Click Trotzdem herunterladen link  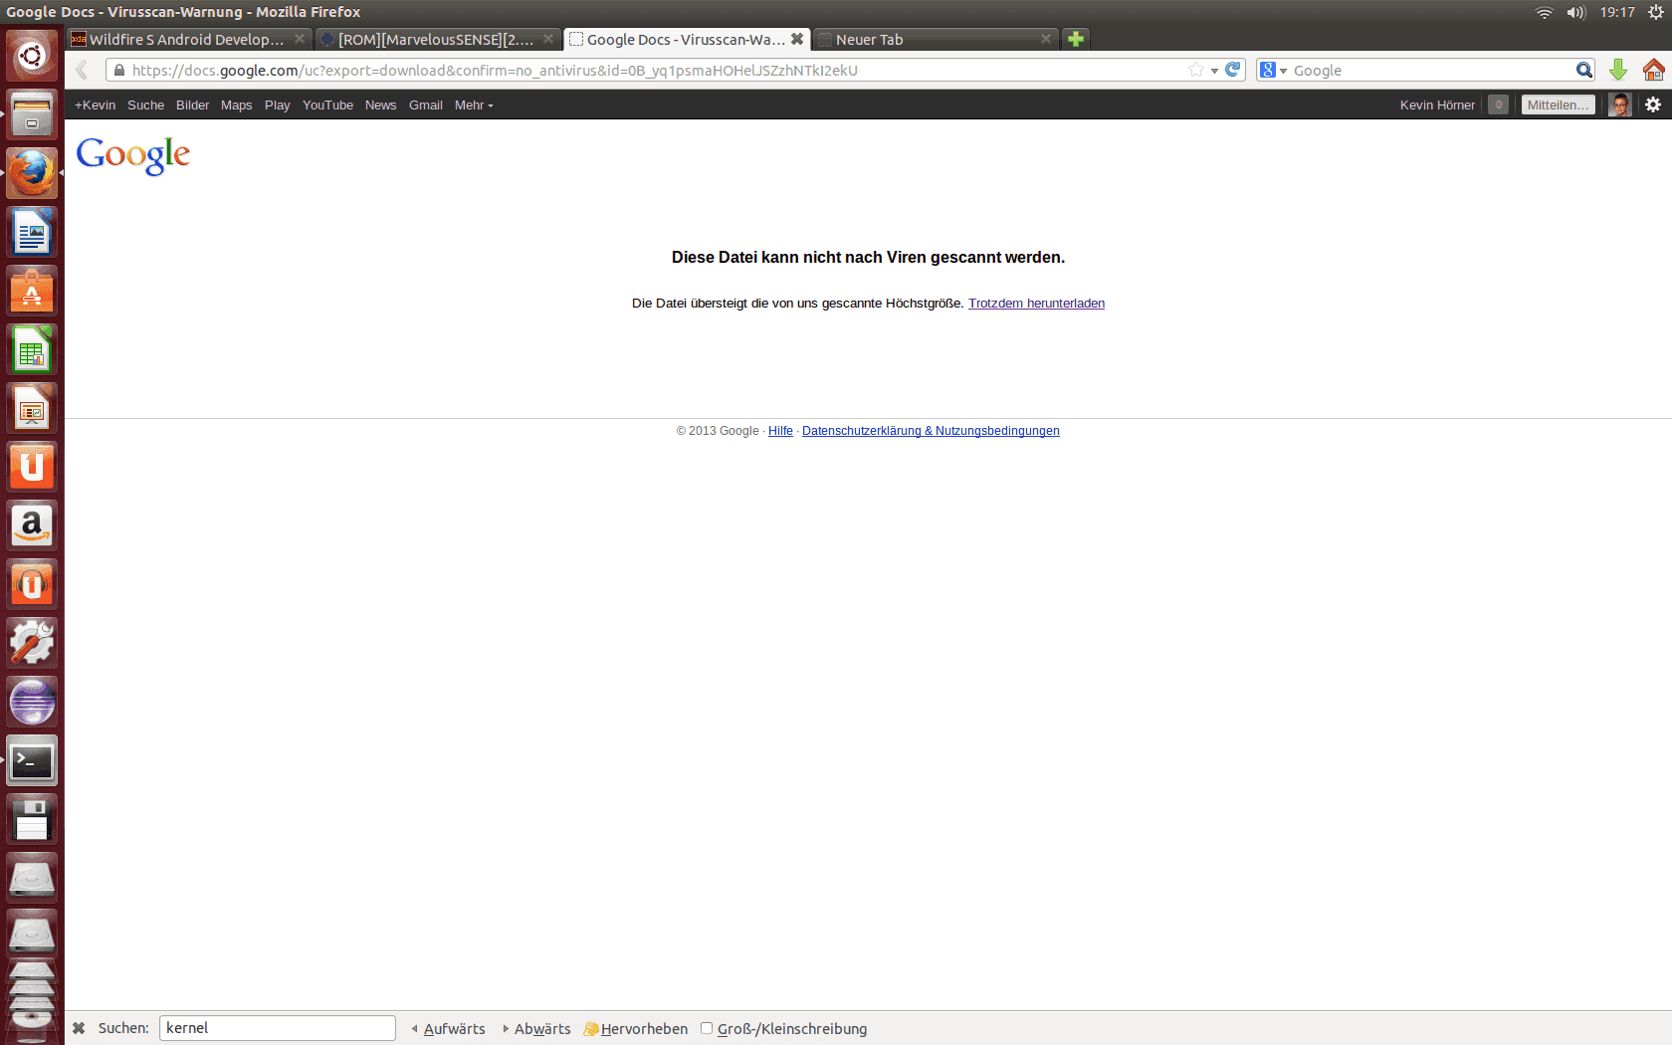[x=1036, y=303]
